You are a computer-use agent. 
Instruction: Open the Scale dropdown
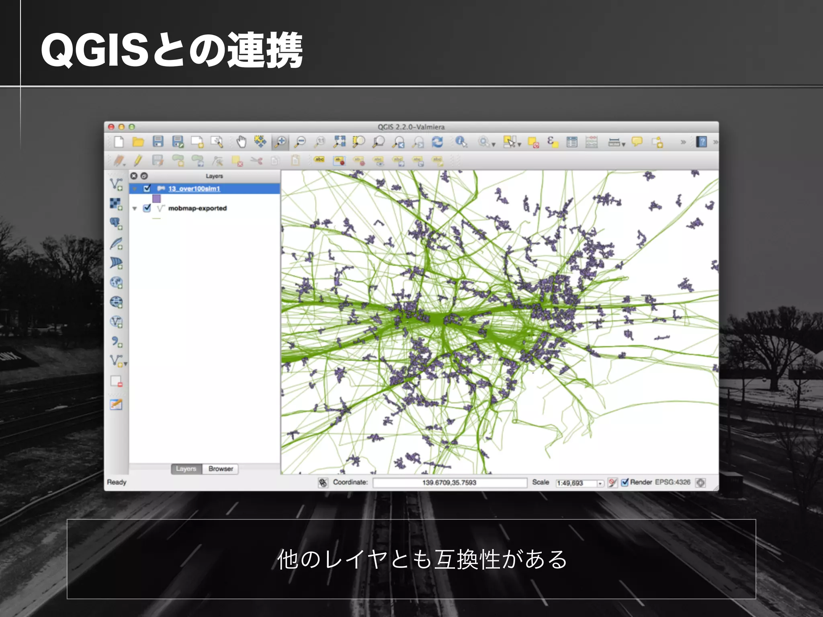coord(600,483)
